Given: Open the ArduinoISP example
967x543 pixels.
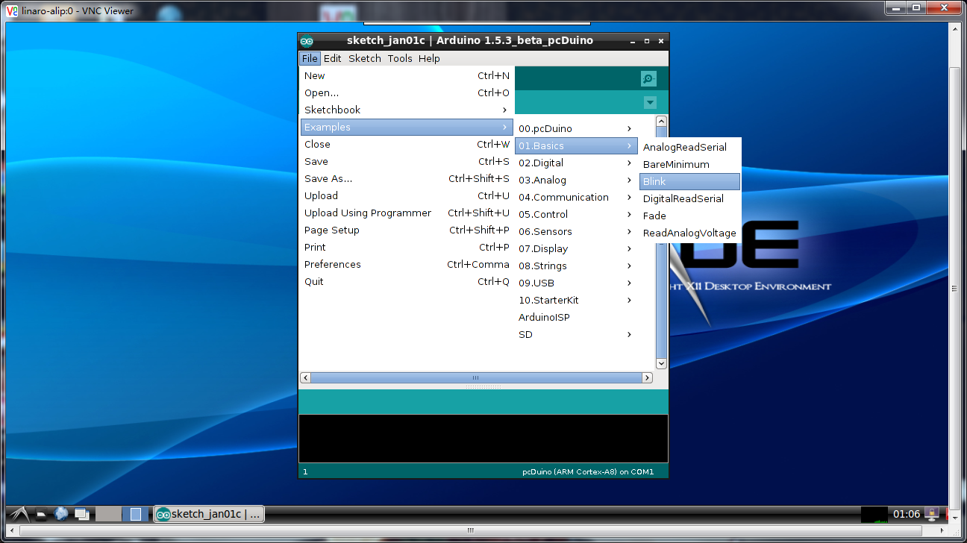Looking at the screenshot, I should tap(576, 317).
